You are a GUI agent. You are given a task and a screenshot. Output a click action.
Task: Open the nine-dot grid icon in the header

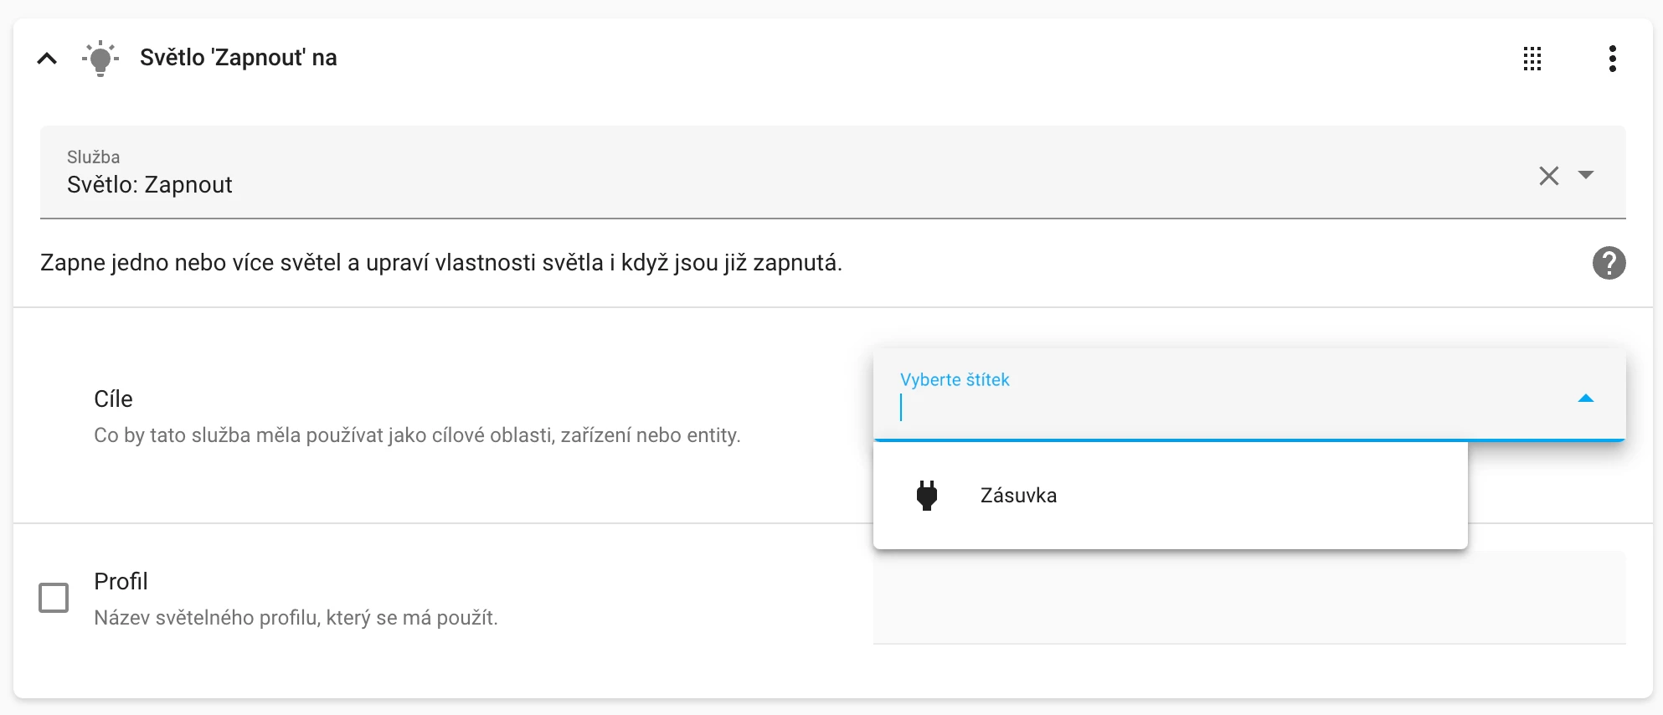[1532, 59]
